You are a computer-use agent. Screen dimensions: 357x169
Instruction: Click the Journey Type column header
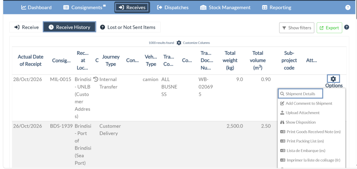click(x=111, y=60)
